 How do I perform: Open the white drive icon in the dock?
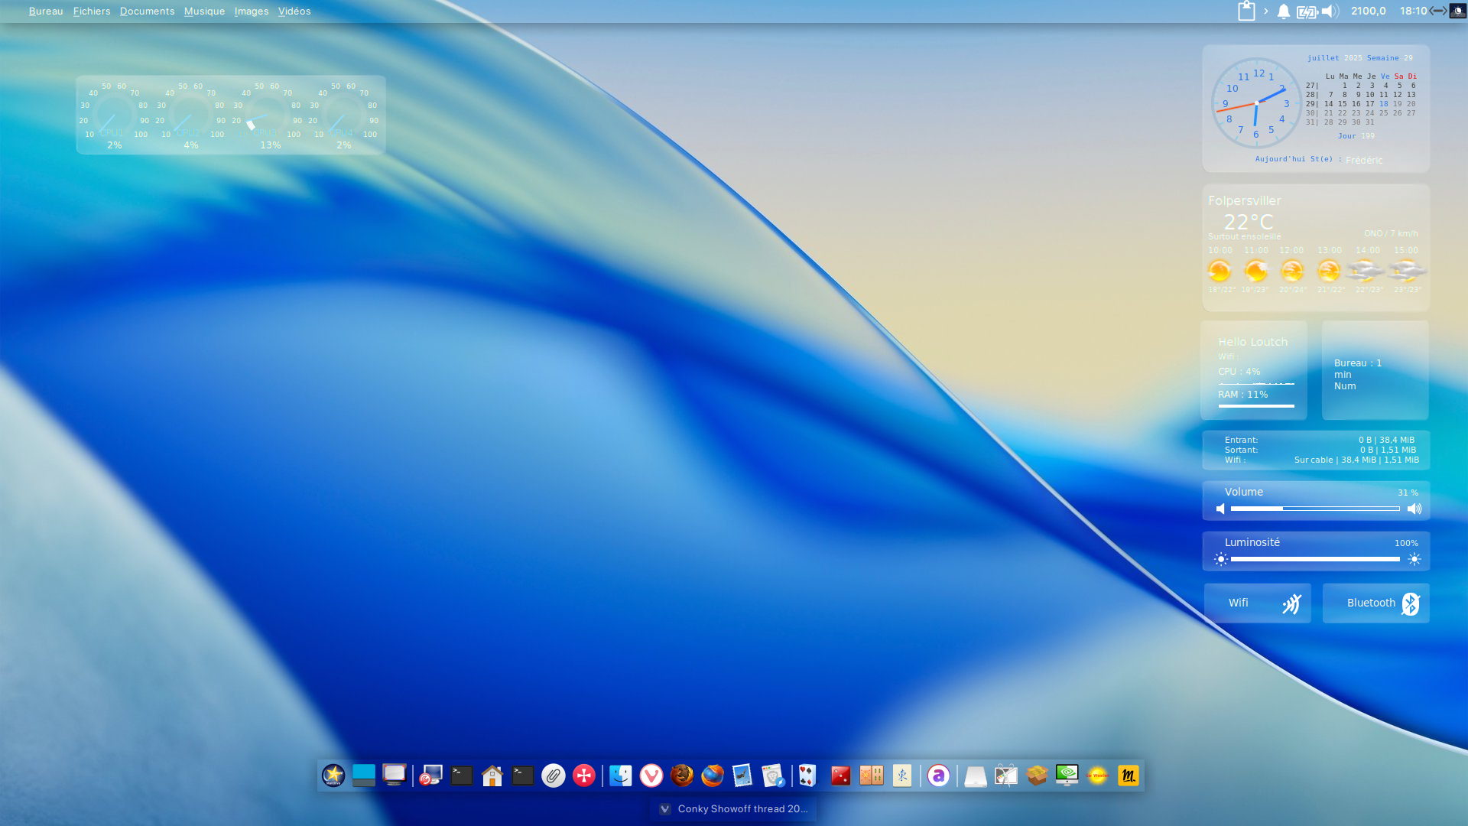point(976,776)
